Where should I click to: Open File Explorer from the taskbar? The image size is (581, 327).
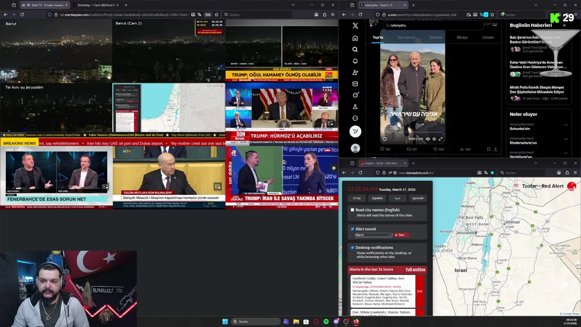pos(296,322)
